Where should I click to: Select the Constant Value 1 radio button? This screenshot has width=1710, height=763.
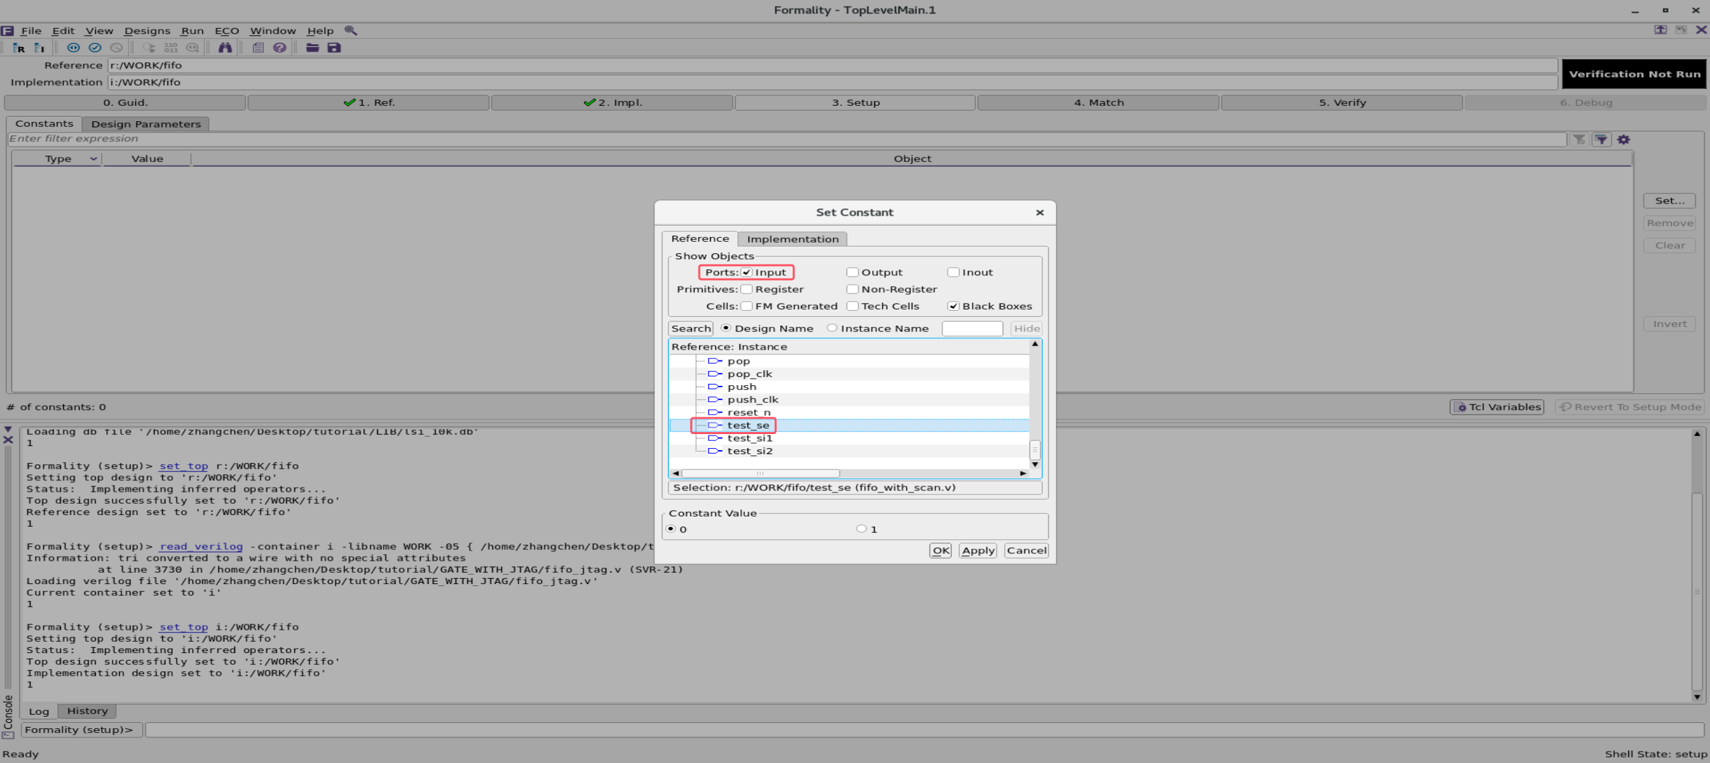tap(861, 529)
